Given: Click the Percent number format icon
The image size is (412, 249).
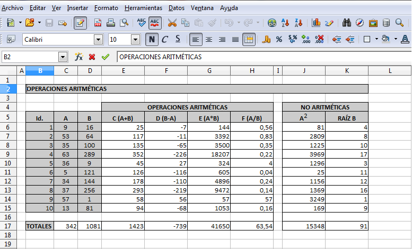Looking at the screenshot, I should click(279, 40).
